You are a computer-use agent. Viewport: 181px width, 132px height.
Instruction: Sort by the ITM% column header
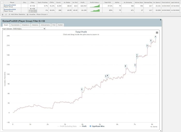(x=52, y=2)
